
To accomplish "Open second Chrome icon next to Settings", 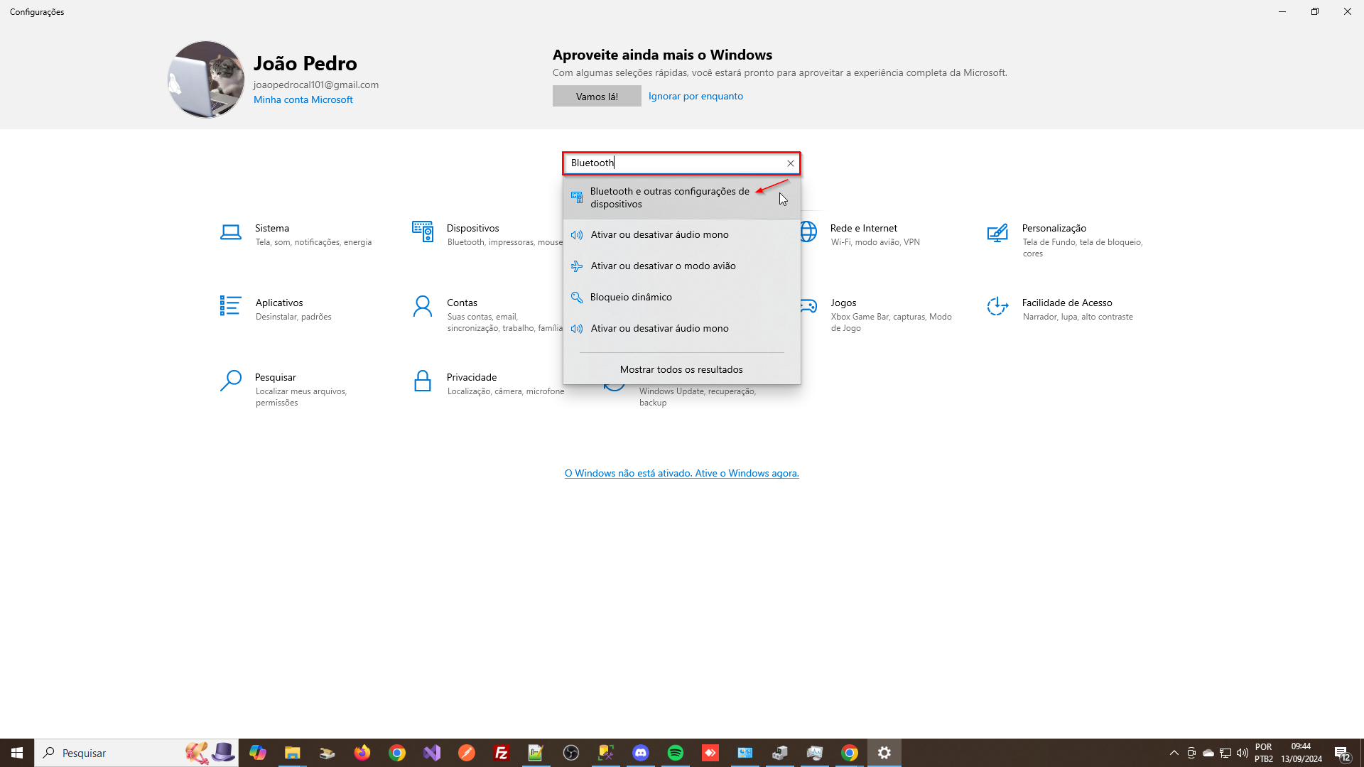I will 850,753.
